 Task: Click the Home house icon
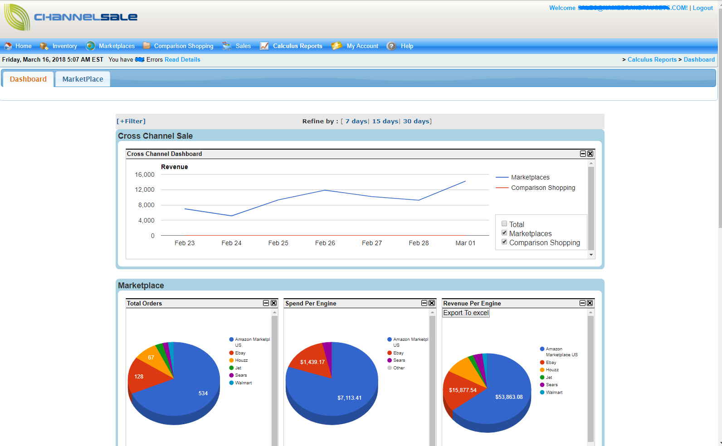point(8,46)
